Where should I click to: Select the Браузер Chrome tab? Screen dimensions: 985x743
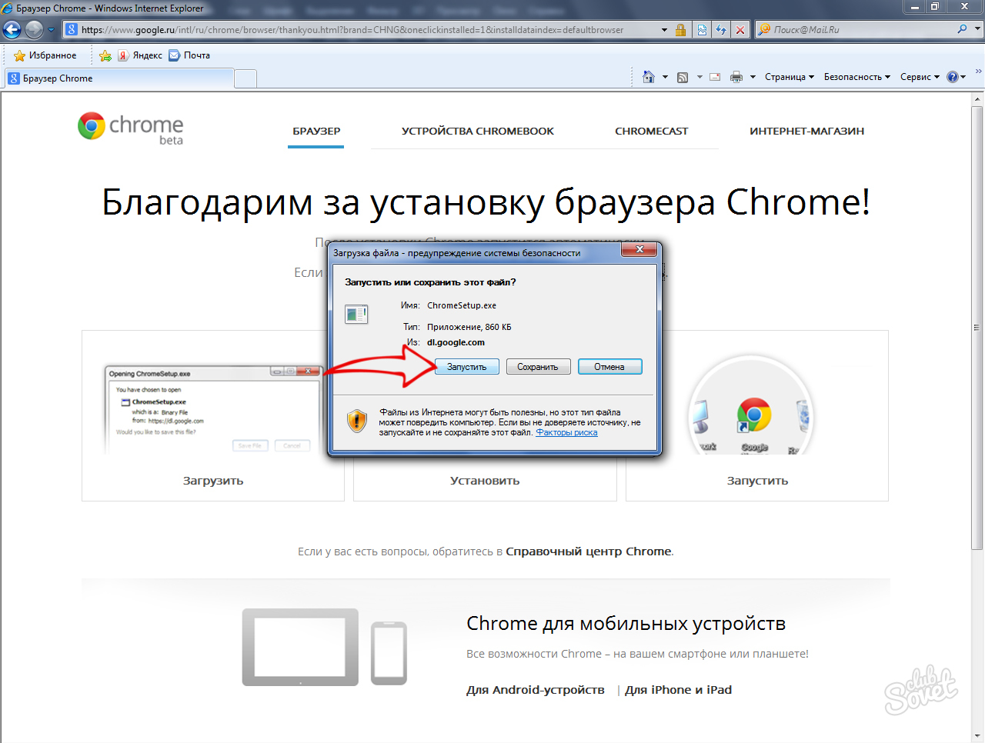tap(119, 78)
